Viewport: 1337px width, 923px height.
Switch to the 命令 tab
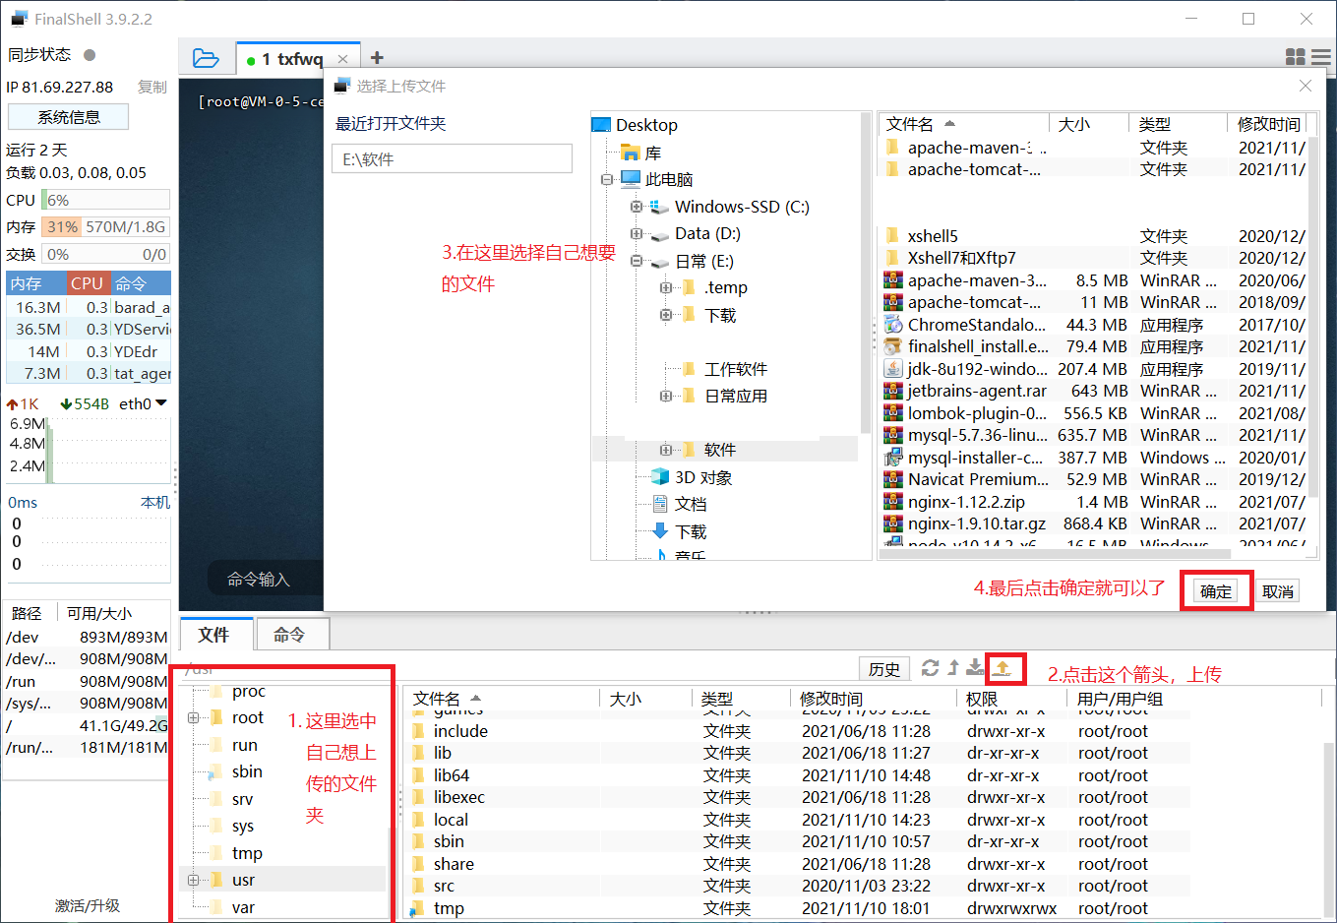tap(291, 635)
